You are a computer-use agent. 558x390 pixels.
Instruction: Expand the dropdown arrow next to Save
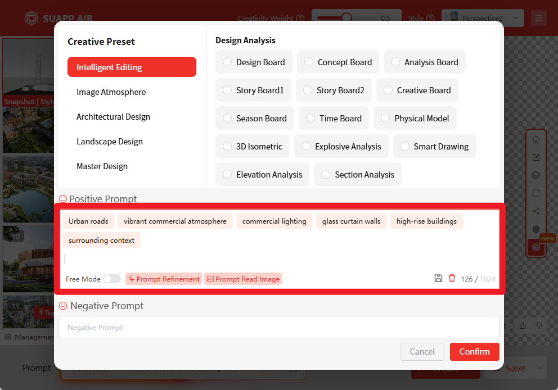click(x=540, y=368)
